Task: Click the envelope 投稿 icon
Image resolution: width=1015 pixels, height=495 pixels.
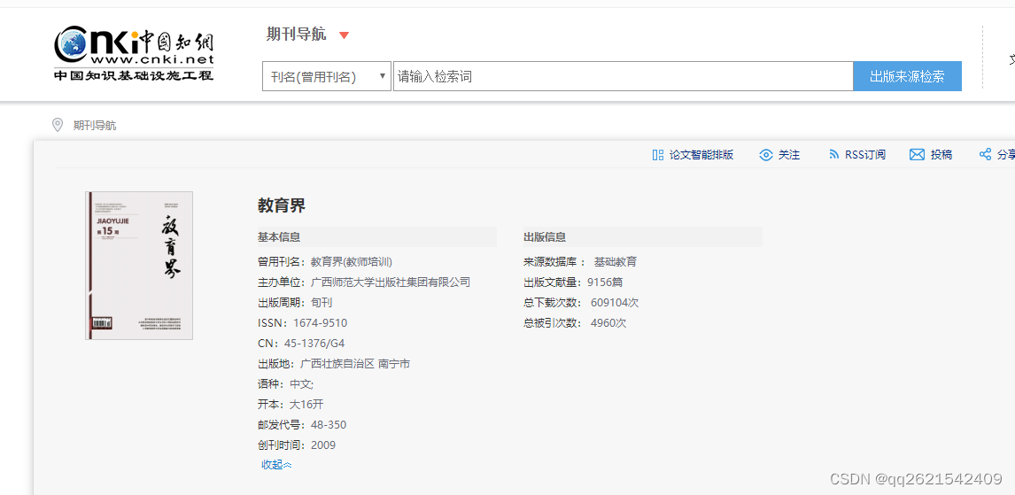Action: (917, 155)
